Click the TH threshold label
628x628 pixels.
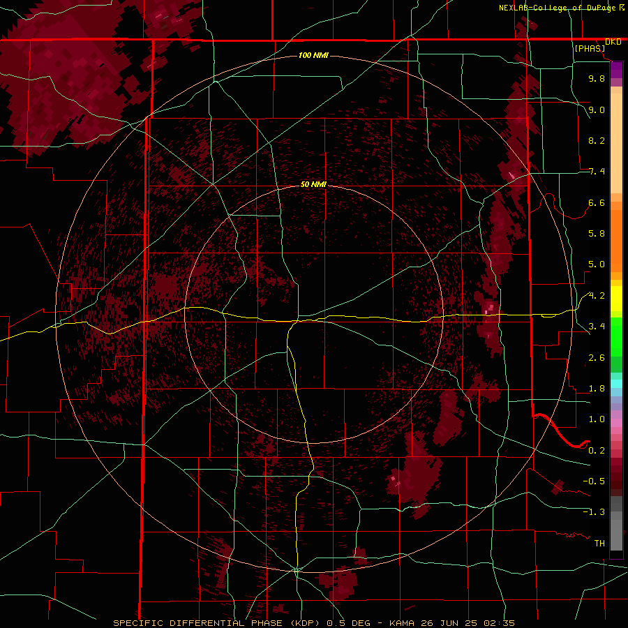[x=599, y=544]
